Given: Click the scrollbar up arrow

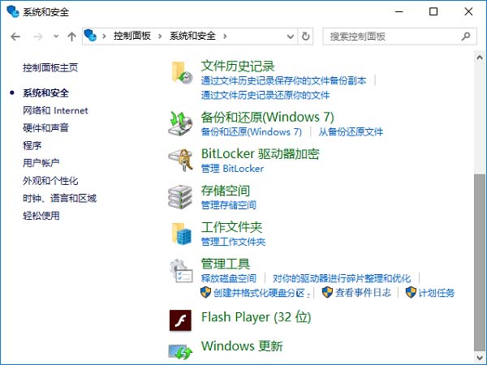Looking at the screenshot, I should click(x=480, y=58).
